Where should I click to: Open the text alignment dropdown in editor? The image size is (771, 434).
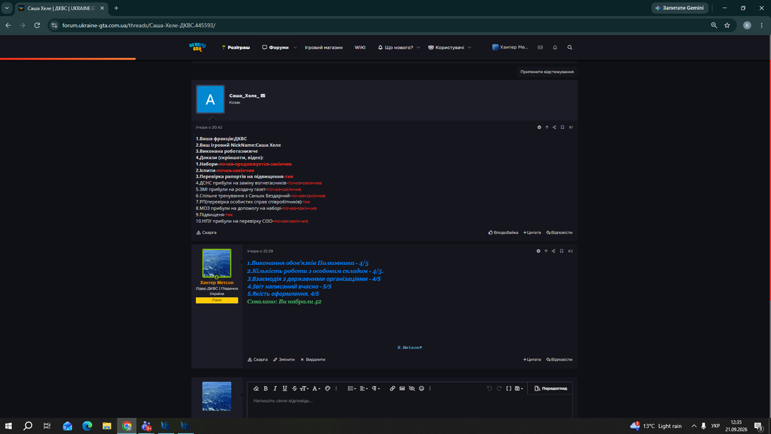click(x=364, y=388)
